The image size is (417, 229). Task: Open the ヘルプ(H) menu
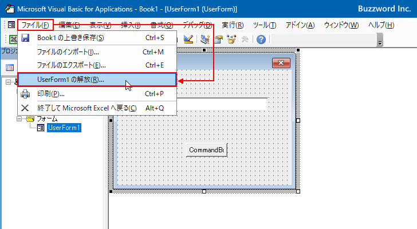(x=381, y=25)
